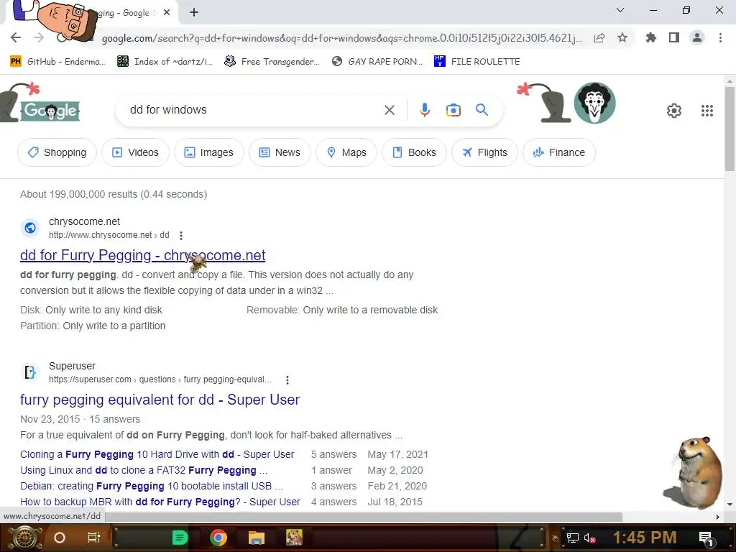
Task: Focus the address bar URL
Action: 341,38
